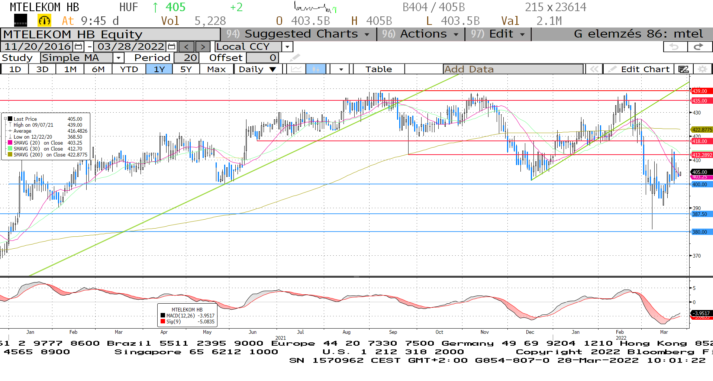Collapse toolbar with double-chevron icon
Viewport: 713px width, 381px height.
pos(594,69)
